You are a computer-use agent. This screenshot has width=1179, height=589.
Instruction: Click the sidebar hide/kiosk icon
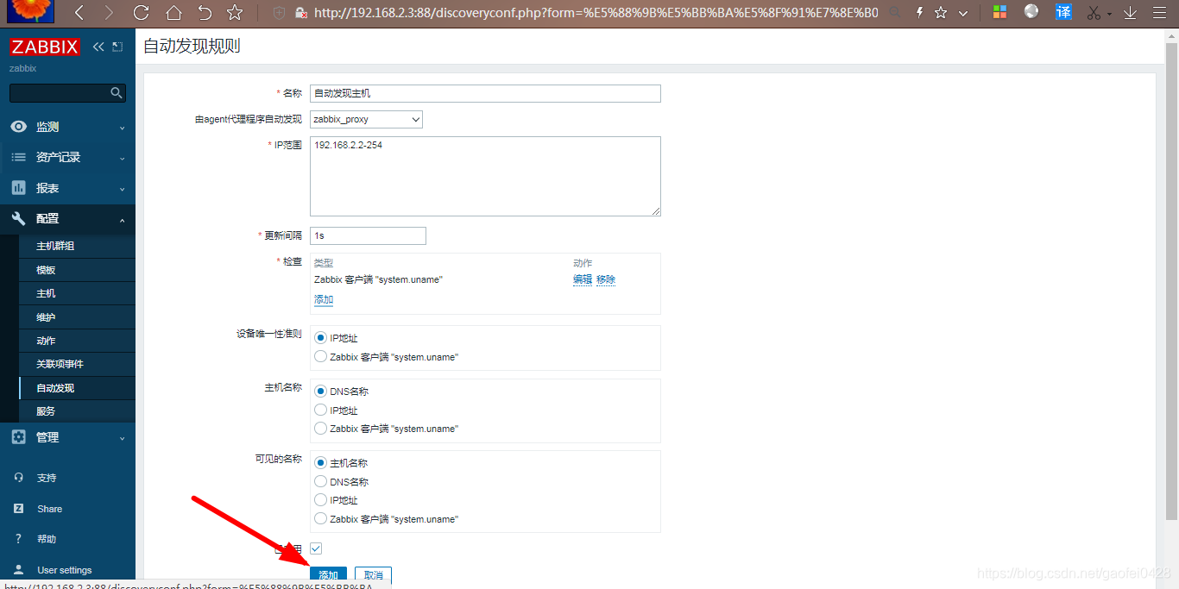coord(117,47)
